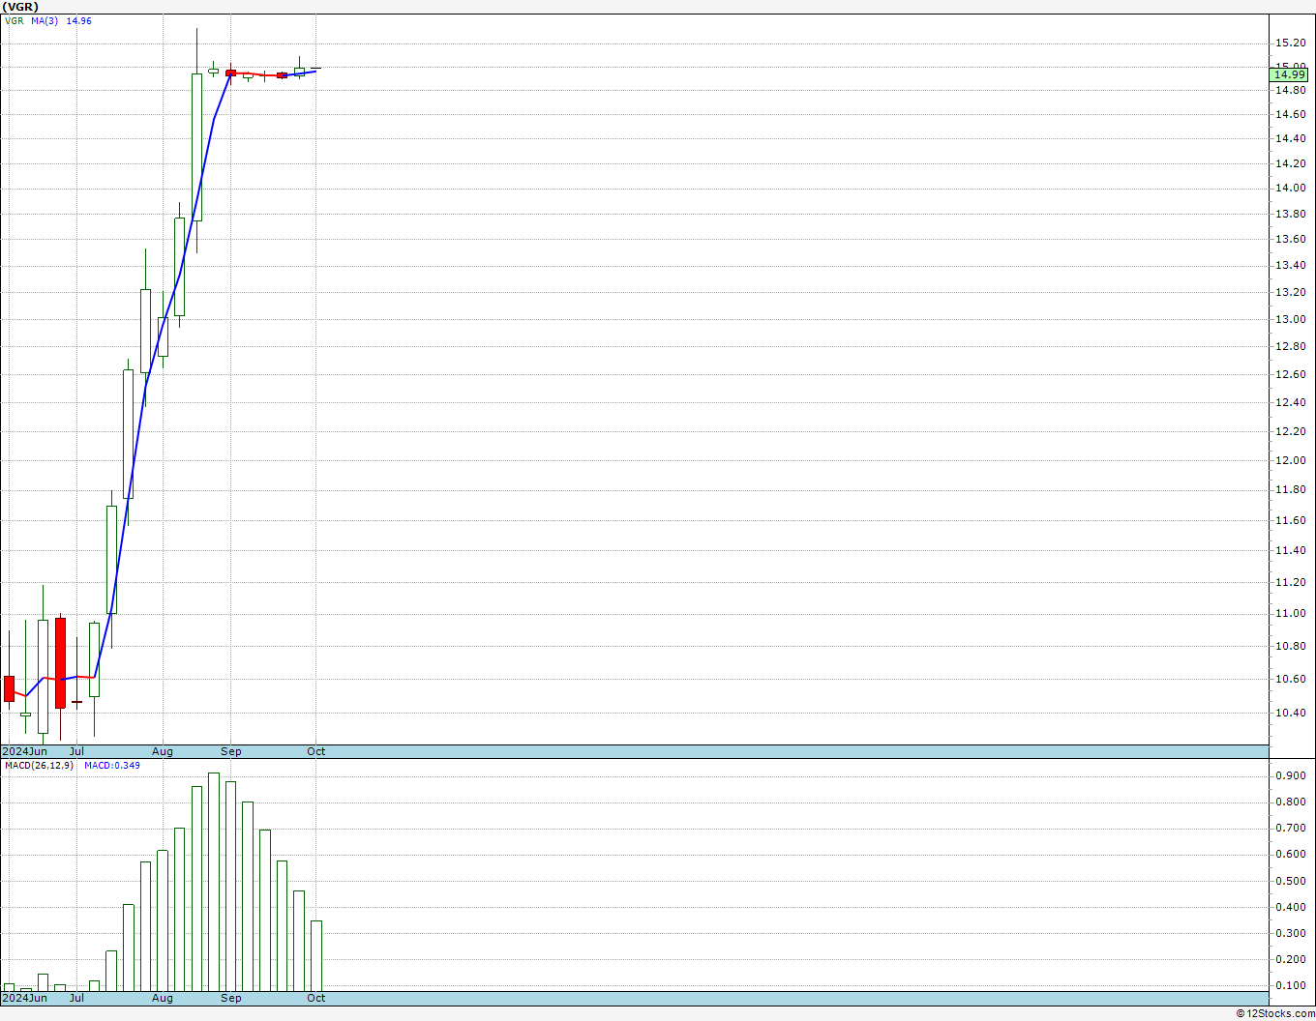1316x1021 pixels.
Task: Click Sep on the price chart date axis
Action: [x=230, y=751]
